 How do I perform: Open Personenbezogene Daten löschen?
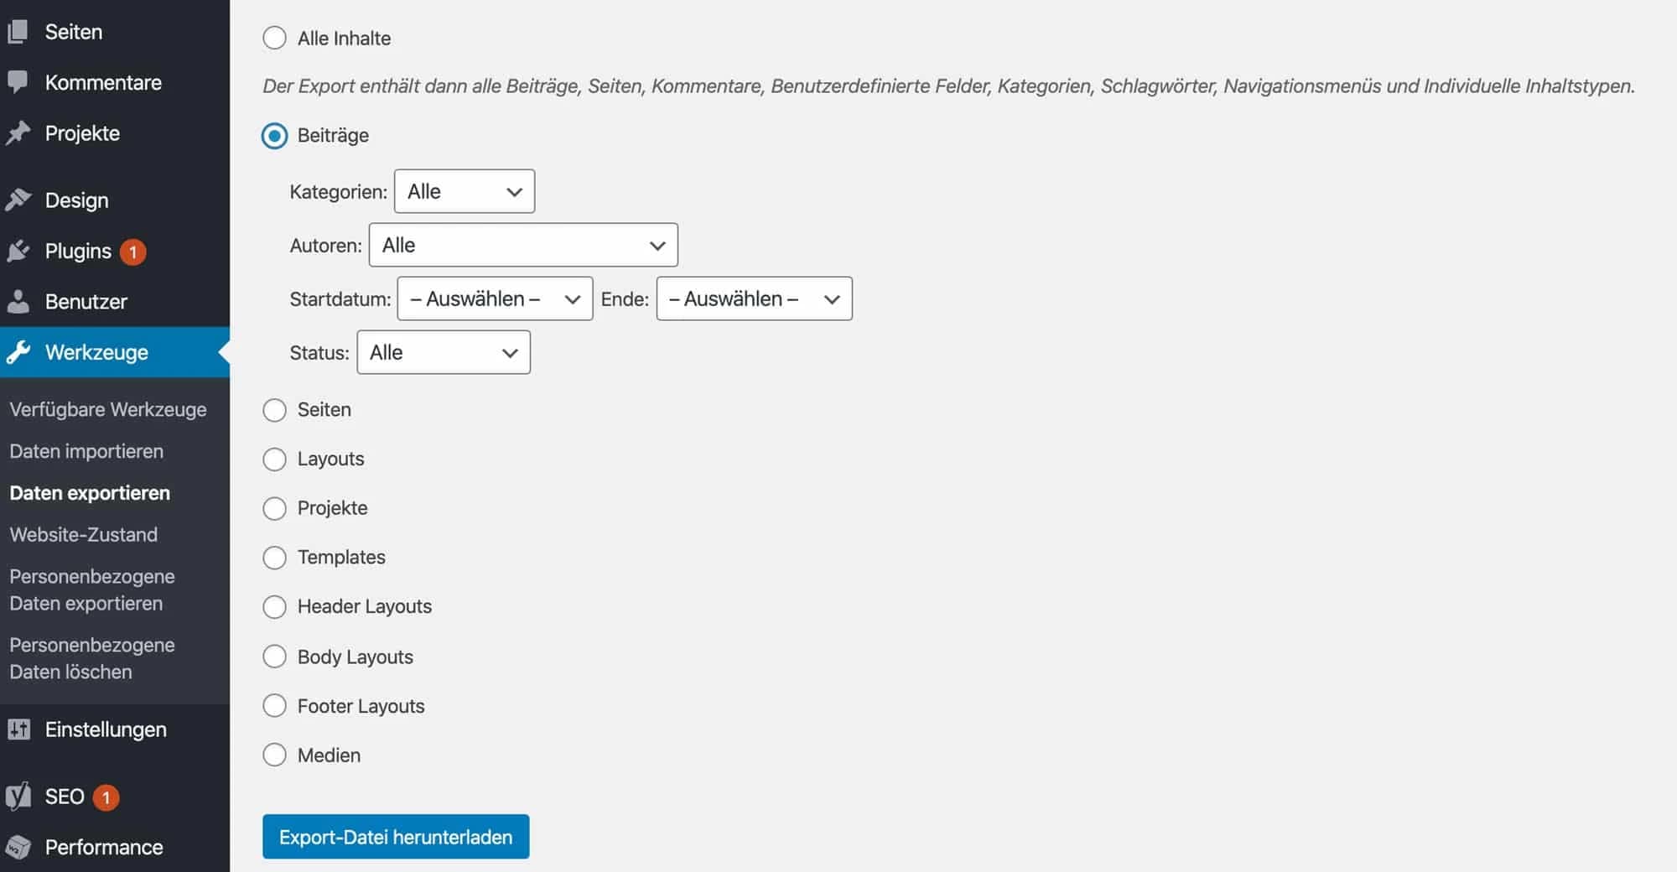pos(91,658)
